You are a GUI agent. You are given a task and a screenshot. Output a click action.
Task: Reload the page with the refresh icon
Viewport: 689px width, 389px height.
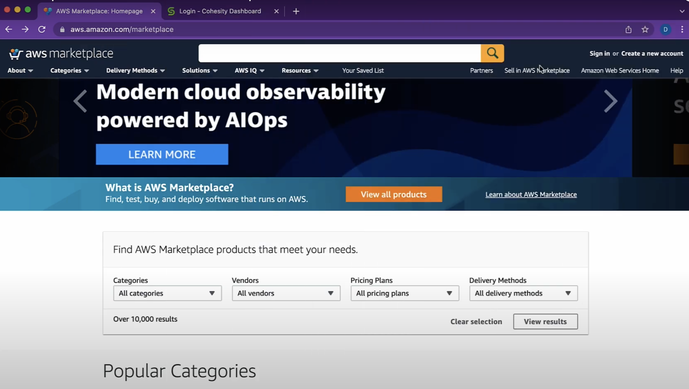(x=42, y=29)
